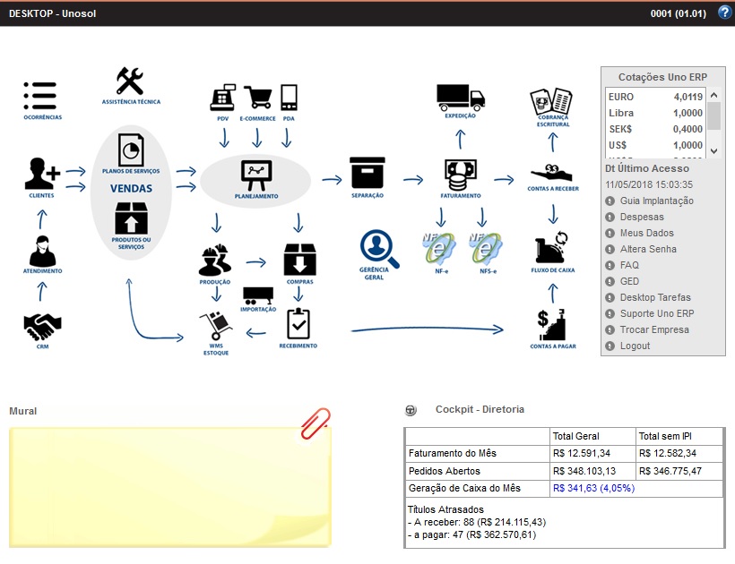Click the Geração de Caixa value link
Image resolution: width=735 pixels, height=564 pixels.
(593, 489)
